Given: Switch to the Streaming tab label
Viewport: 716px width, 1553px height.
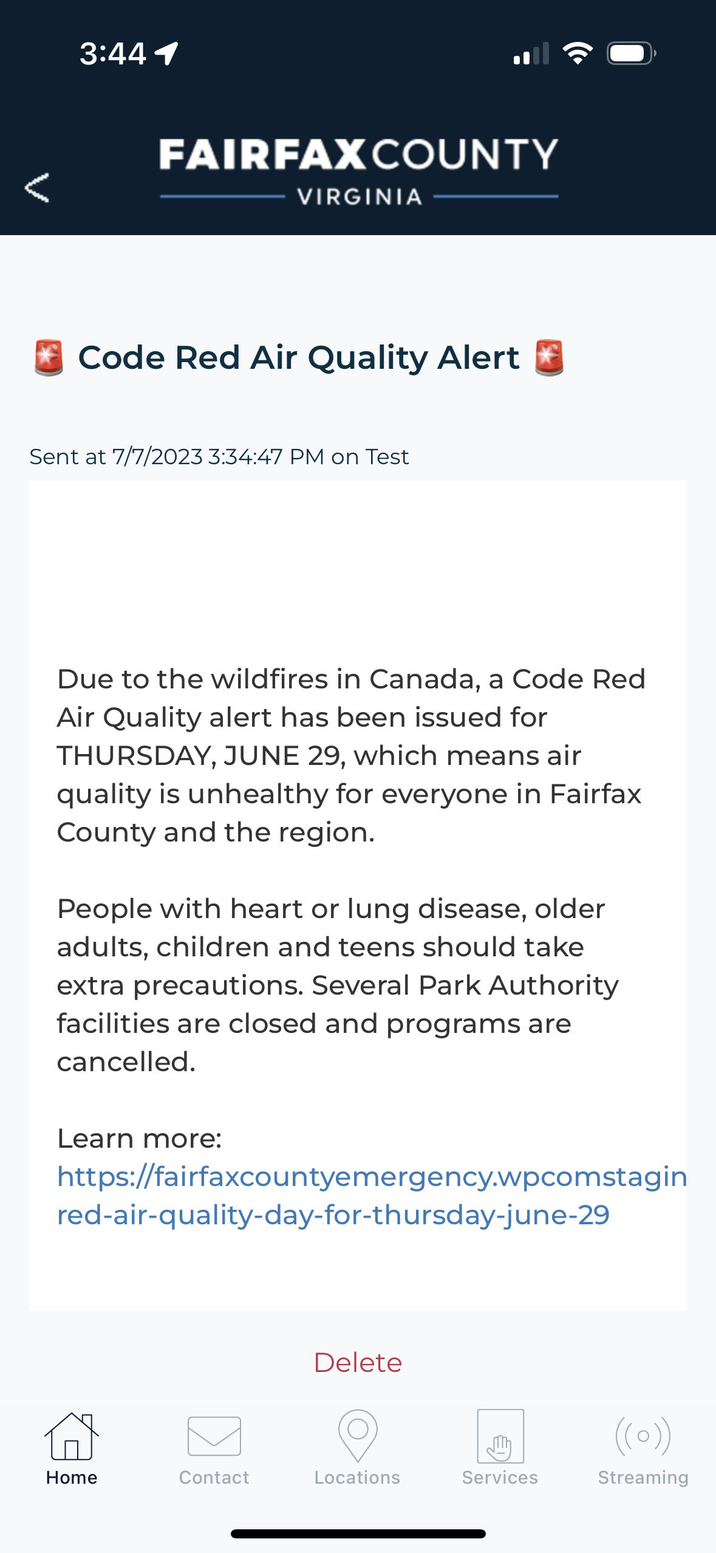Looking at the screenshot, I should coord(643,1478).
